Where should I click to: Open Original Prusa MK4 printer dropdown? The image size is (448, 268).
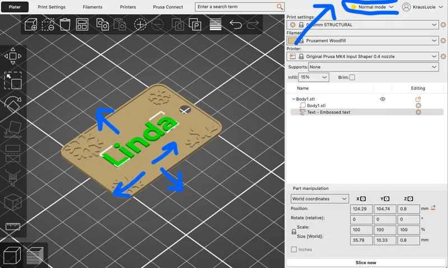(x=363, y=56)
